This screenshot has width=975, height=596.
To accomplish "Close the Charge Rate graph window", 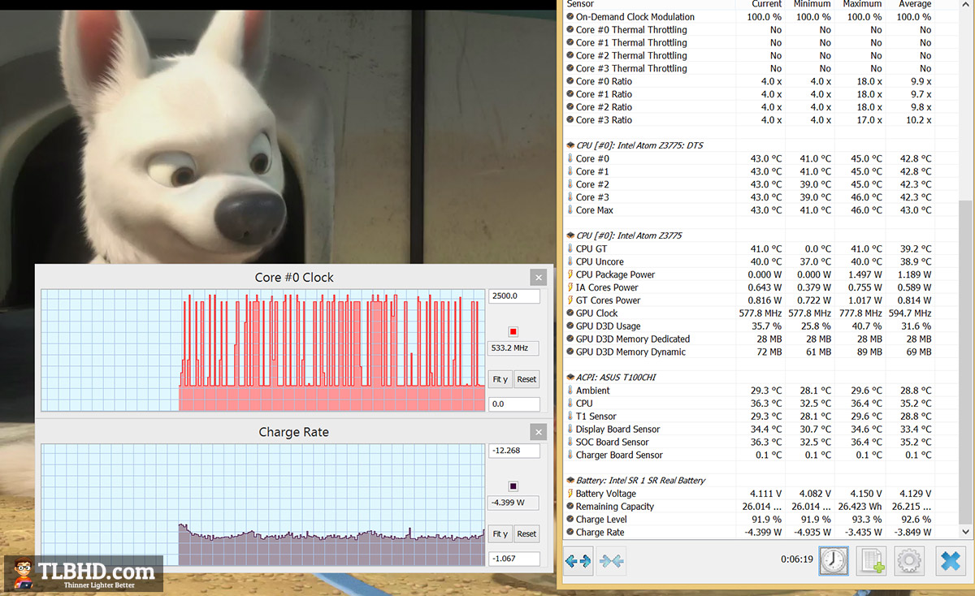I will tap(538, 432).
